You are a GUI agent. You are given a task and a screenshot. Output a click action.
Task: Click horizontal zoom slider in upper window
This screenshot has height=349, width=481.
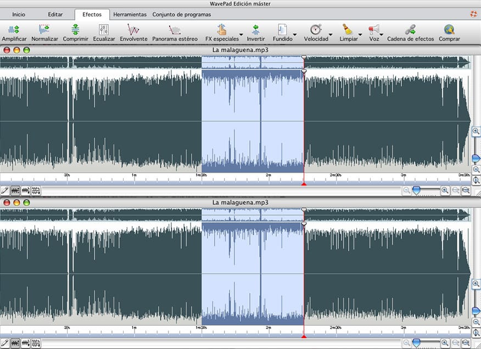(x=416, y=190)
